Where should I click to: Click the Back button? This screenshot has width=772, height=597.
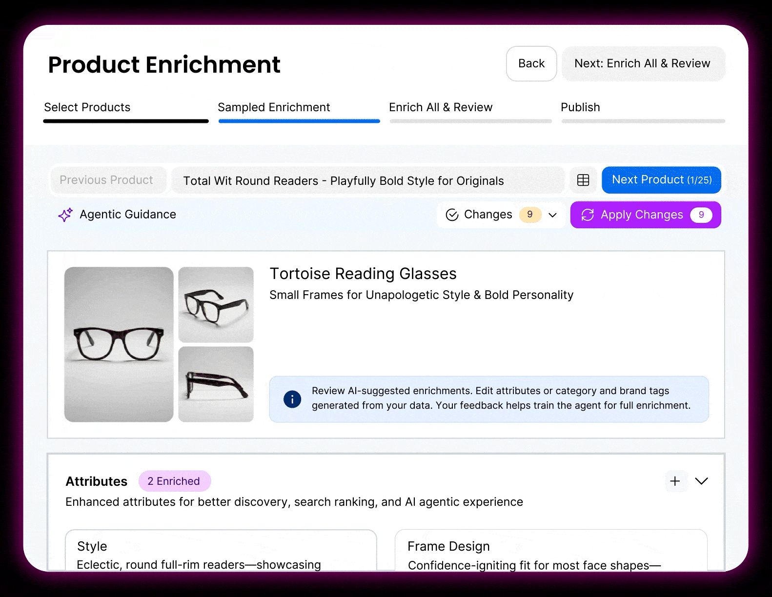[x=531, y=64]
